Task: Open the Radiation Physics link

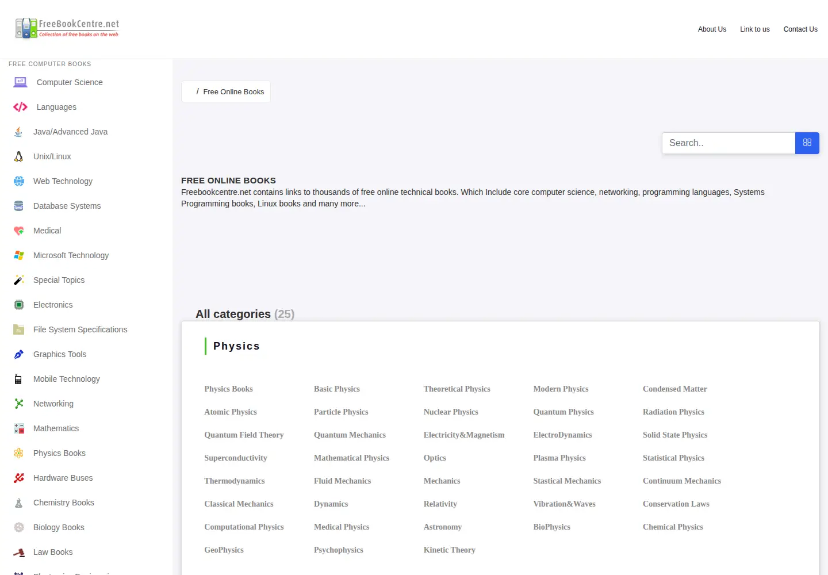Action: (x=673, y=412)
